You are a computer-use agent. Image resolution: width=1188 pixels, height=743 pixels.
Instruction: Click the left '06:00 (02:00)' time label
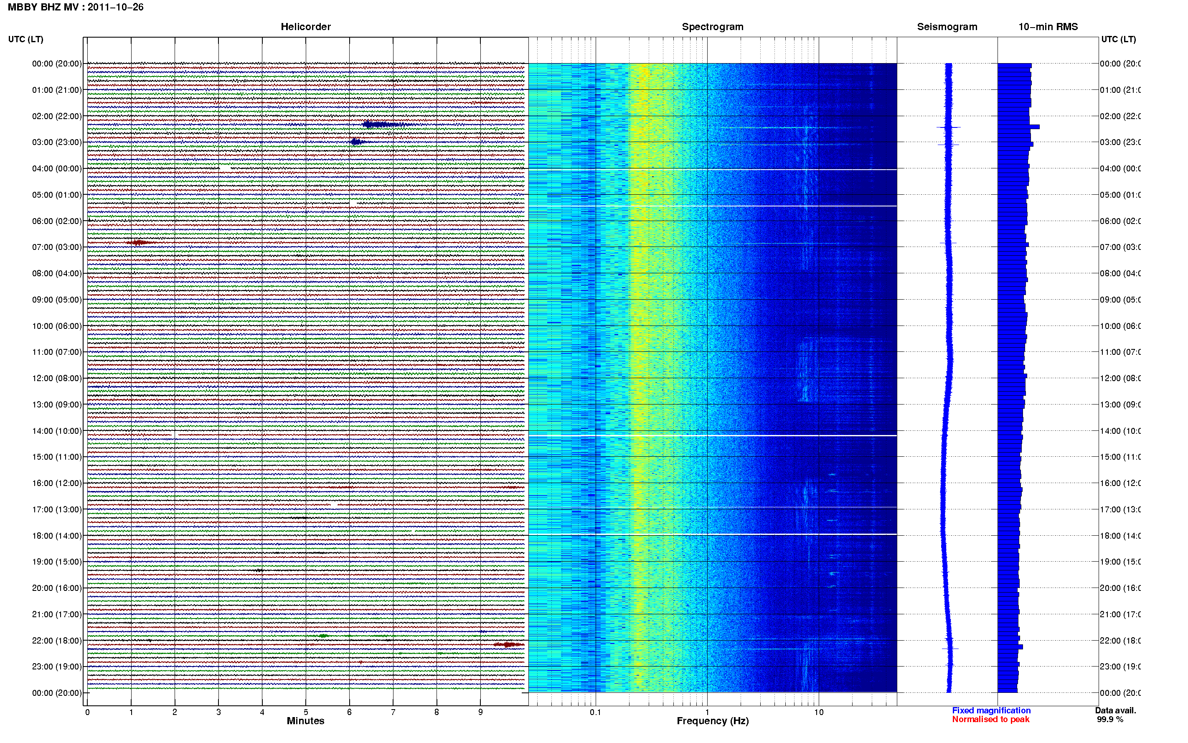[x=57, y=221]
